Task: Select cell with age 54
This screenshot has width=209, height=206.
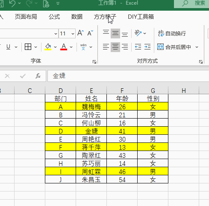Action: [x=122, y=180]
